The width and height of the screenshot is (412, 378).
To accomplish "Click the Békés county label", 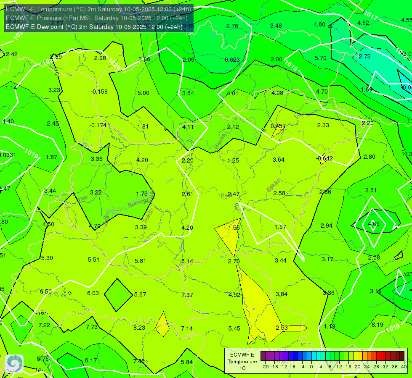I will coord(274,186).
